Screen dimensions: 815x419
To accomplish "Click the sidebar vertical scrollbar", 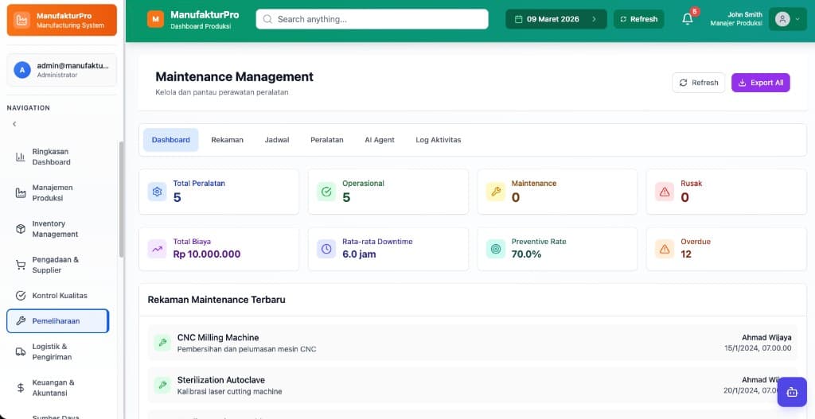I will [121, 199].
